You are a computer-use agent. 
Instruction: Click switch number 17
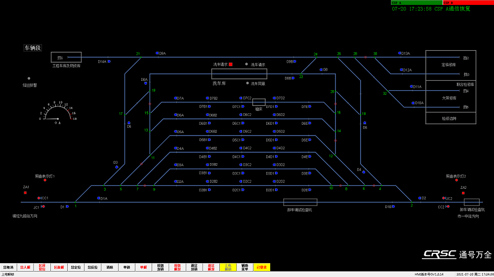[x=121, y=114]
